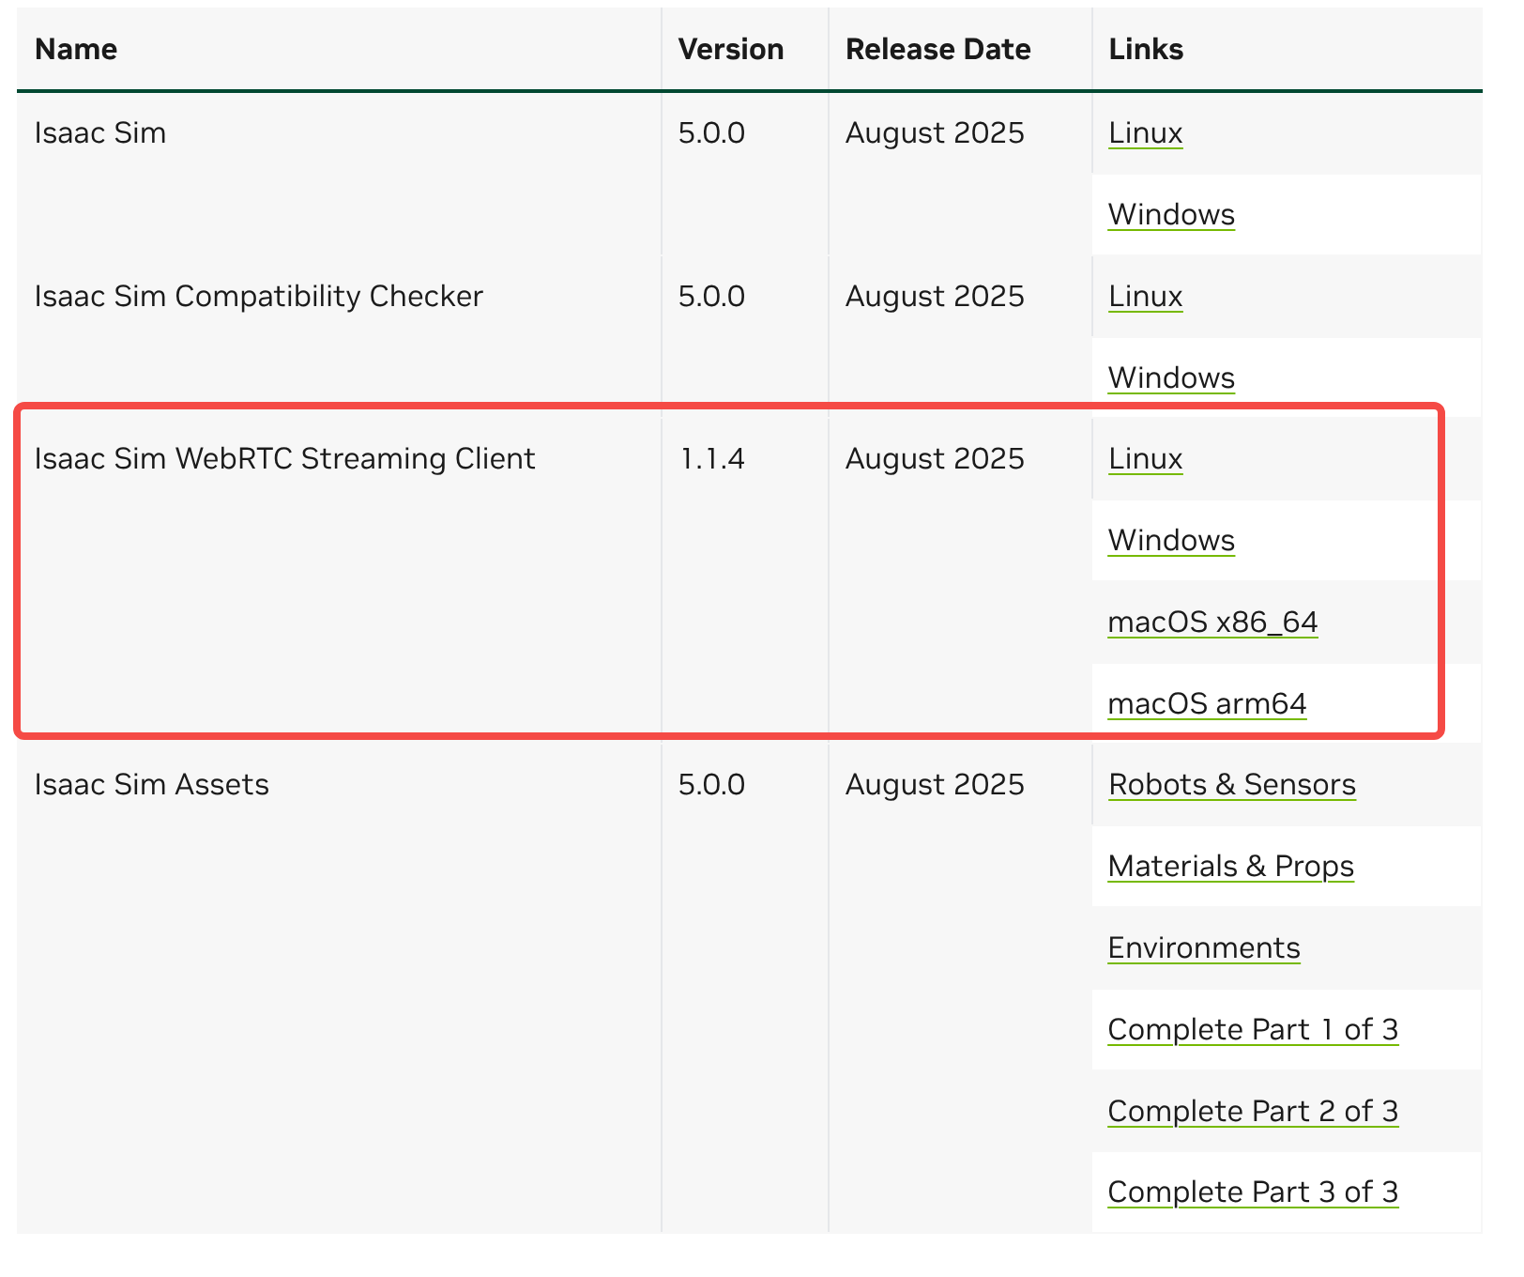Image resolution: width=1524 pixels, height=1277 pixels.
Task: Click the 1.1.4 version cell
Action: click(711, 459)
